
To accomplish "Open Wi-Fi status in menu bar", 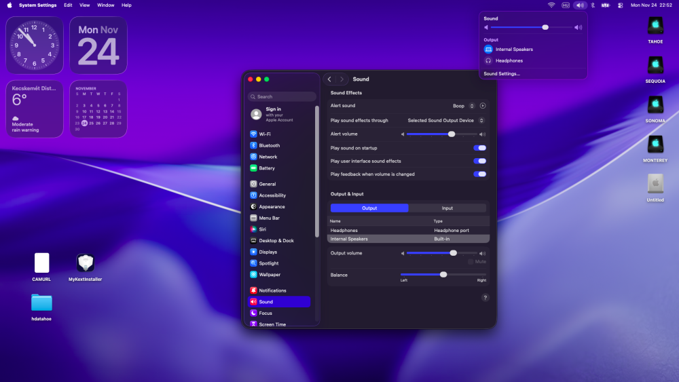I will click(x=551, y=5).
